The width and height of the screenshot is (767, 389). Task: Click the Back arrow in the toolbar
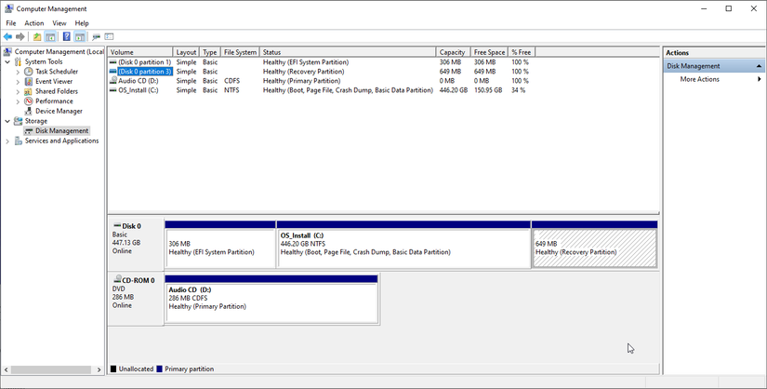pos(7,36)
